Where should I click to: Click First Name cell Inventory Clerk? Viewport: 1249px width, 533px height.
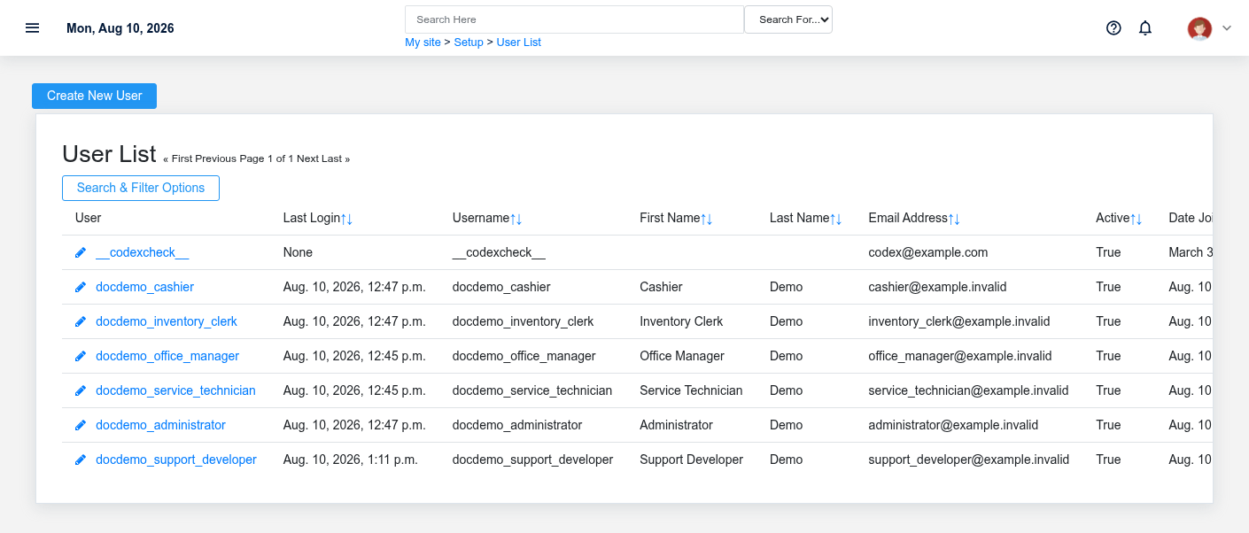(681, 321)
